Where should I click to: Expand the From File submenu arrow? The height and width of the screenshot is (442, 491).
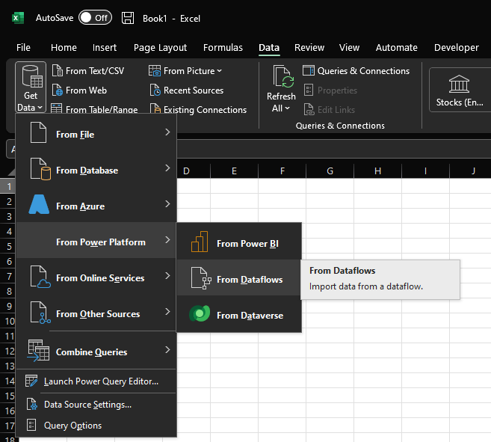pyautogui.click(x=167, y=132)
